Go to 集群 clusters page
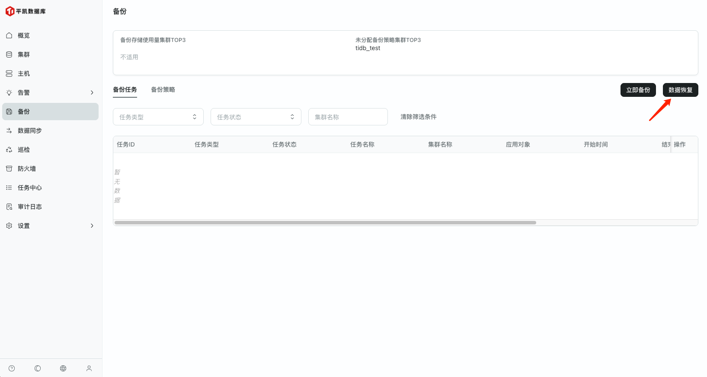The width and height of the screenshot is (707, 377). click(24, 54)
